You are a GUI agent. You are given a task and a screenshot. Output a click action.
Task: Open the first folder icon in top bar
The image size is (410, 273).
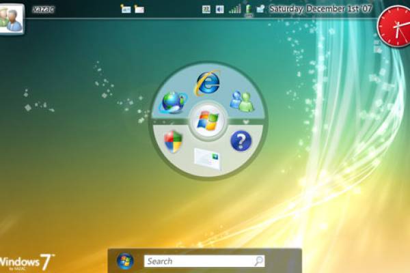(x=126, y=9)
